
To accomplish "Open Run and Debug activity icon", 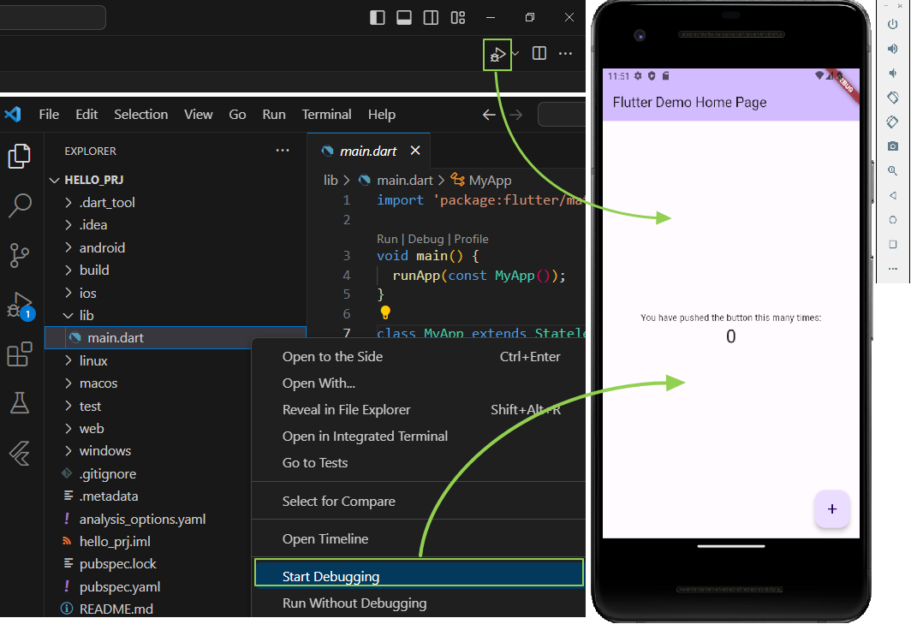I will click(21, 305).
